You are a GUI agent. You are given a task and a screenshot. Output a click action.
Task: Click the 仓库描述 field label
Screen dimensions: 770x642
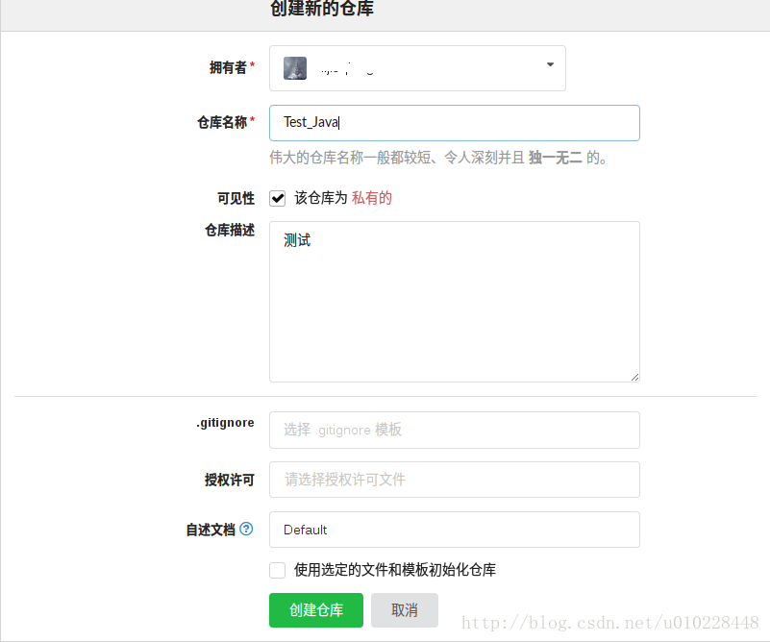click(x=230, y=230)
